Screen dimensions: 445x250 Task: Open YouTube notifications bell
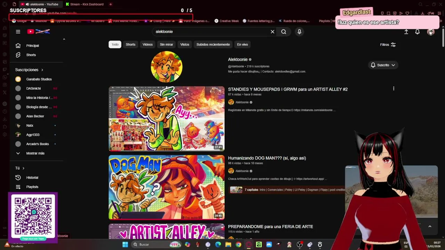(418, 32)
